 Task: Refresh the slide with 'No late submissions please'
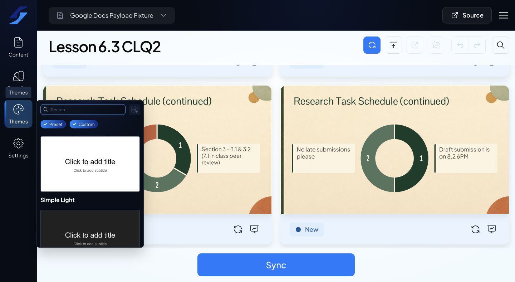[475, 229]
